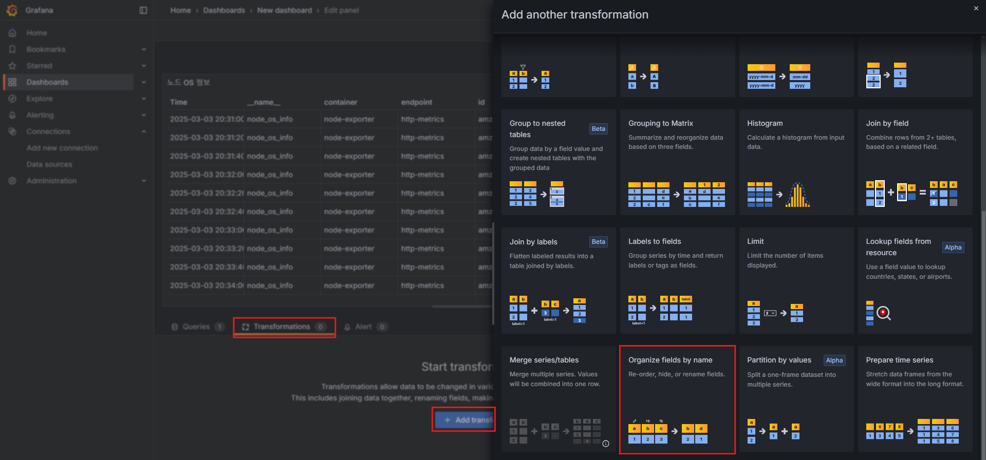Open Home in the sidebar menu
The image size is (986, 460).
point(37,33)
